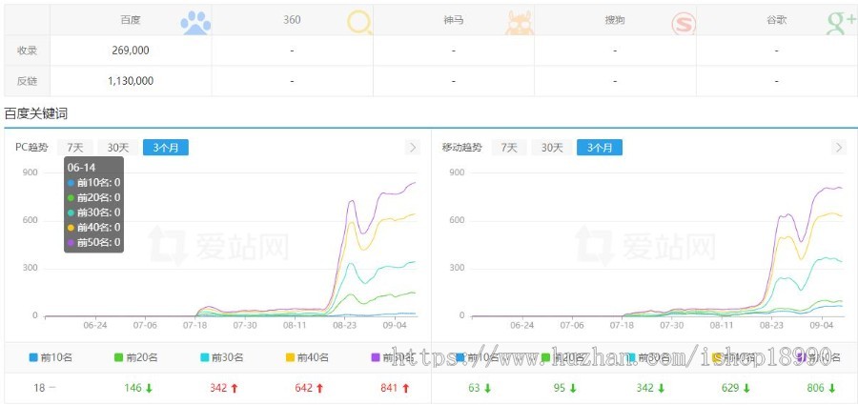Click the 搜狗 S logo icon
The image size is (858, 405).
click(x=684, y=24)
